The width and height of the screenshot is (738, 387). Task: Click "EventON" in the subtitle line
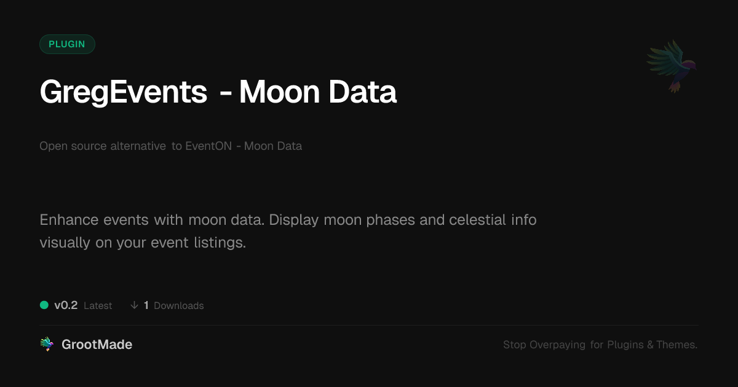pyautogui.click(x=208, y=146)
